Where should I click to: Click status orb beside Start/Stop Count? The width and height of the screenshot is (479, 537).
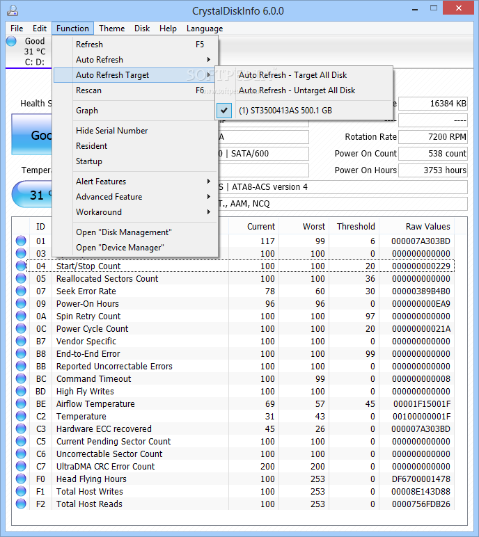click(21, 266)
